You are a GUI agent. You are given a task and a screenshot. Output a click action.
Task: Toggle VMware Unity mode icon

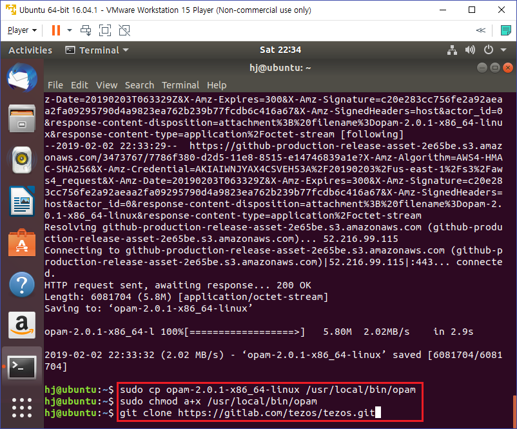point(124,30)
